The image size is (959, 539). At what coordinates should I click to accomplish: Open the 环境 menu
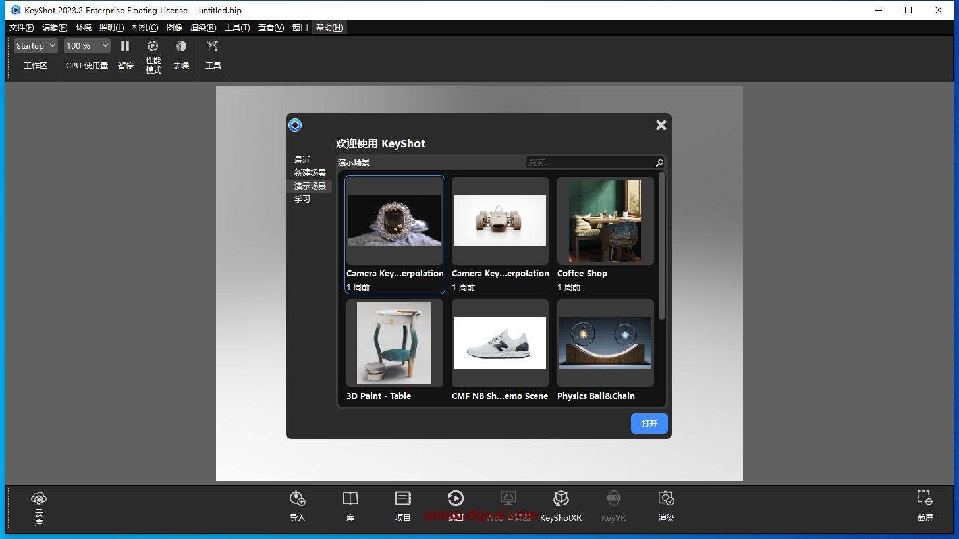coord(84,28)
